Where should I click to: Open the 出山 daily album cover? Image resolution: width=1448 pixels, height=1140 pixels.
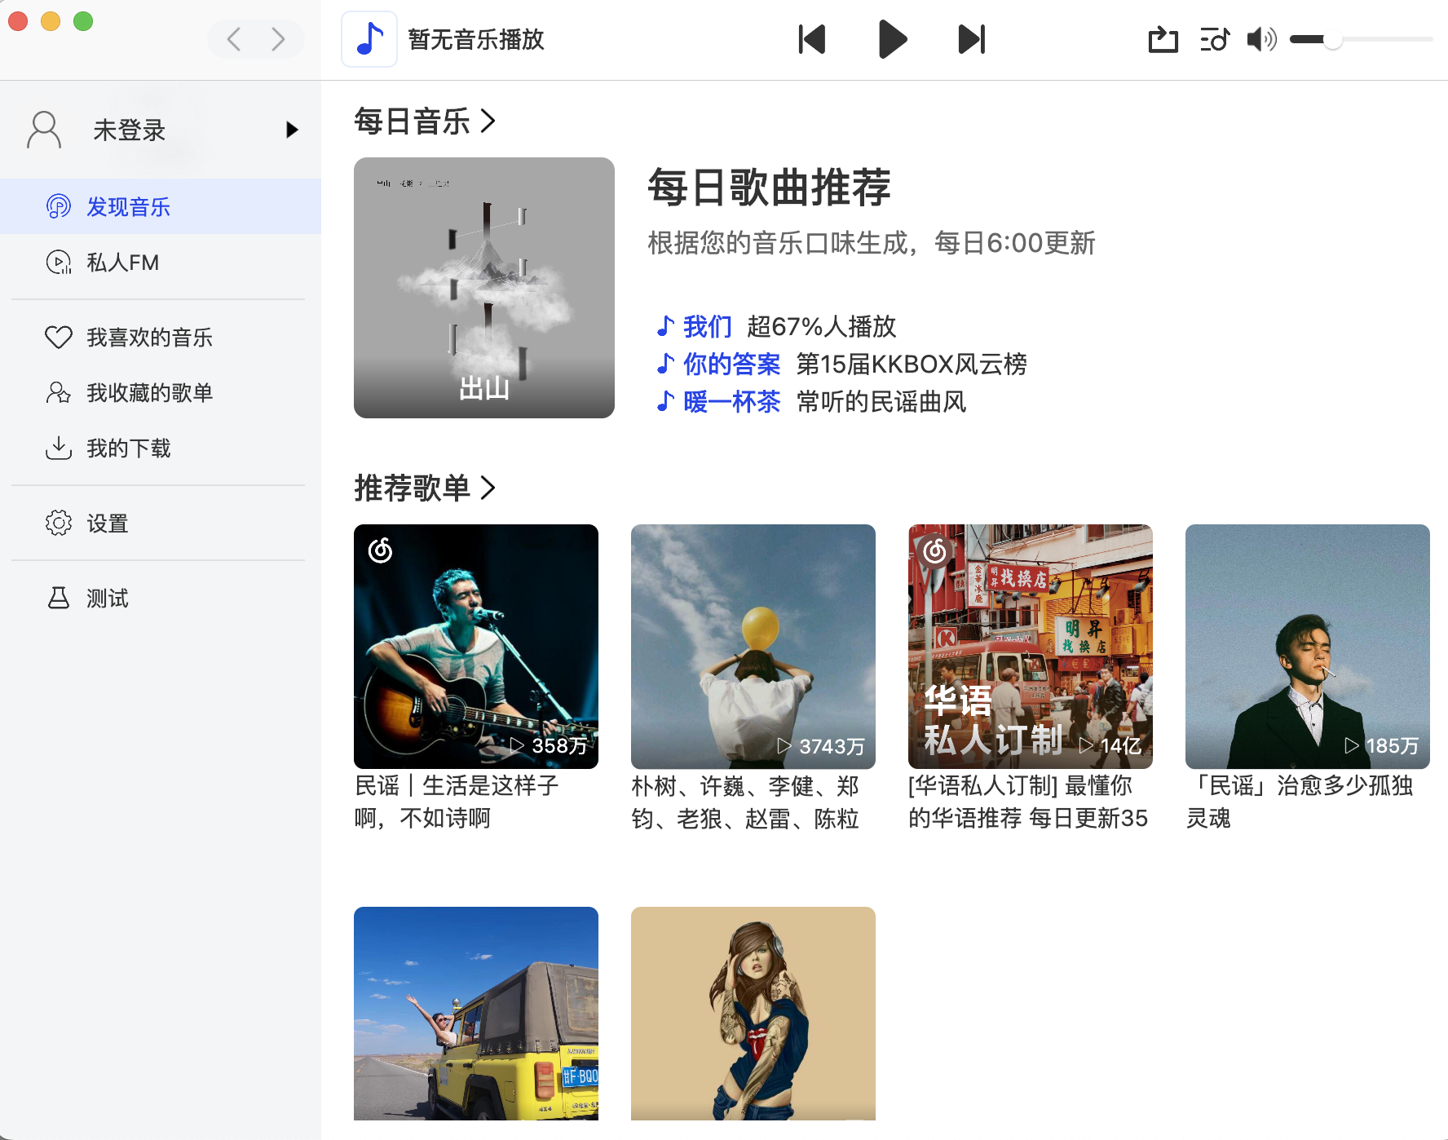484,288
